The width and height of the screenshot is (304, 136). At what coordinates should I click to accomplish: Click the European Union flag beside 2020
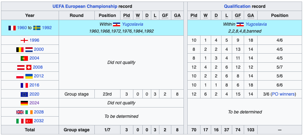tap(24, 94)
